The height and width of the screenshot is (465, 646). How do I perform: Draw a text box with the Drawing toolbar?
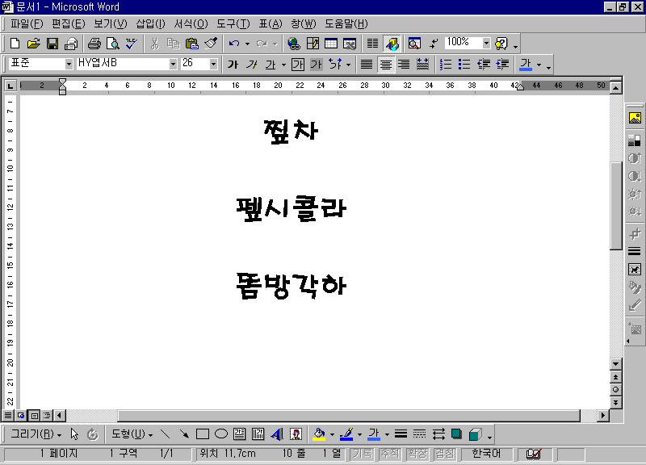239,434
